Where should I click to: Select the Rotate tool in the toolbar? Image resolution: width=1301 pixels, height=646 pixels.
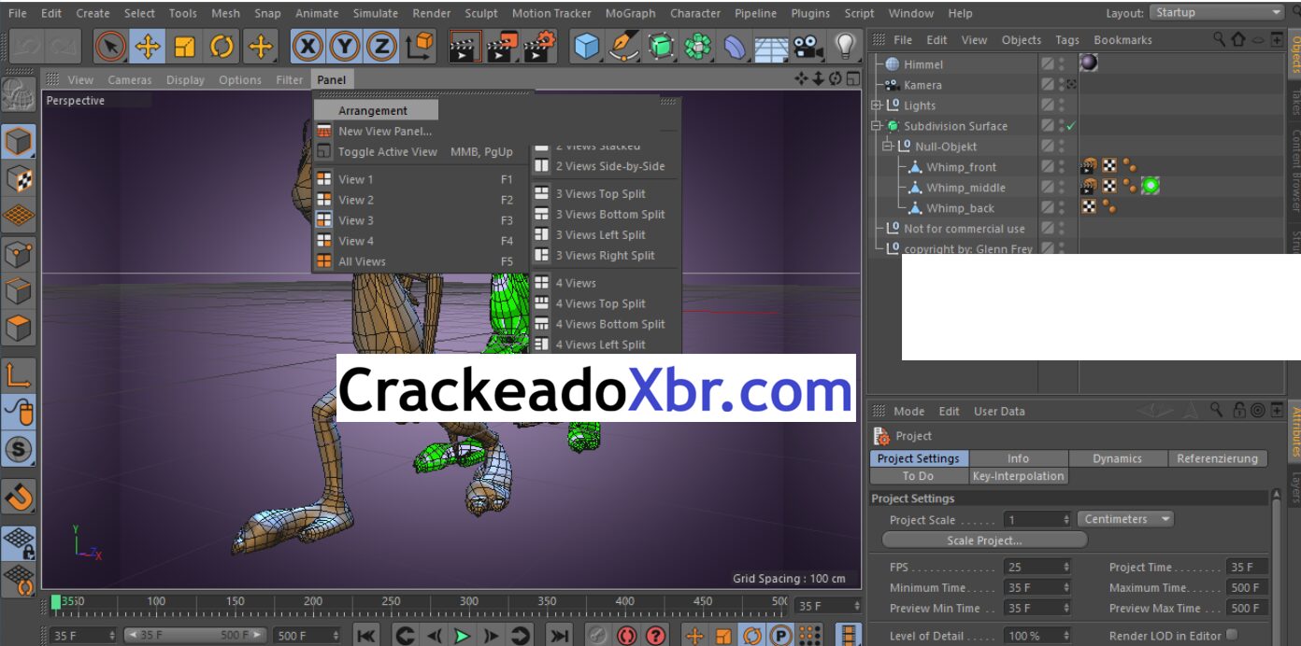click(222, 44)
